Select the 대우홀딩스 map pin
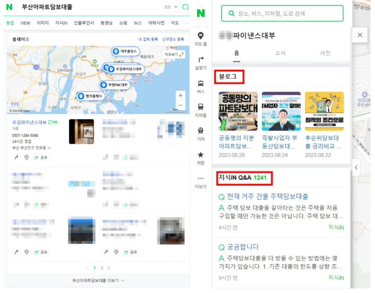This screenshot has width=375, height=293. click(x=126, y=51)
